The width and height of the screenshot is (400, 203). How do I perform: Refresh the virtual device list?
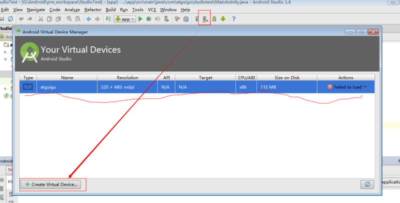[x=367, y=184]
